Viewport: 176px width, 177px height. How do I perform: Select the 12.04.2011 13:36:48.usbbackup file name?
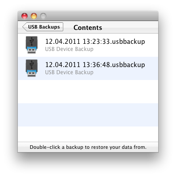pyautogui.click(x=95, y=65)
